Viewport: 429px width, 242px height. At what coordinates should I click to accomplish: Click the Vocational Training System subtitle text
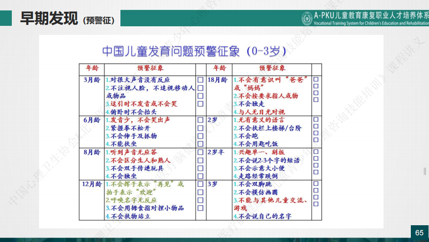click(x=371, y=24)
